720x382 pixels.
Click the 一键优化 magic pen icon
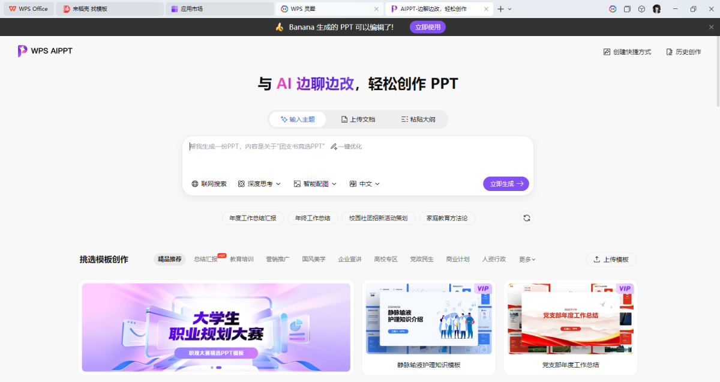point(334,147)
